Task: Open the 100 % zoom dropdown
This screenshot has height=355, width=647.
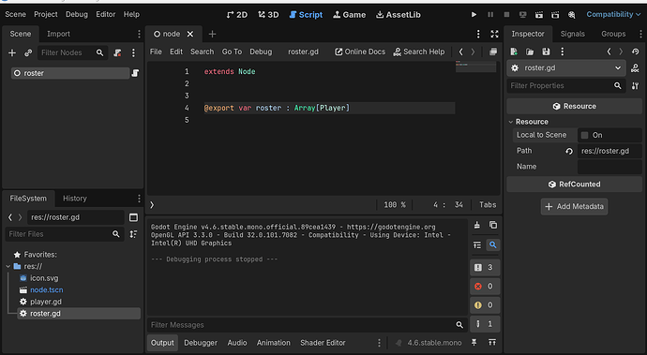Action: pos(395,205)
